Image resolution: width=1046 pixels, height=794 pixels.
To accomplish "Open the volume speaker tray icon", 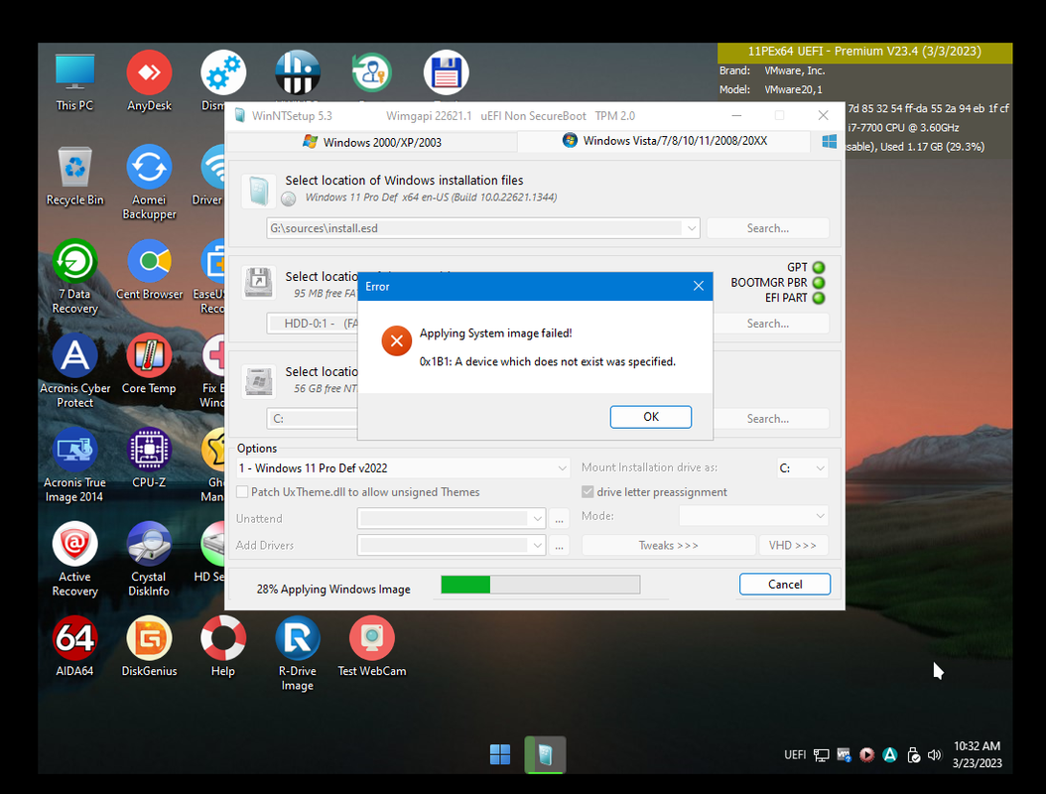I will click(x=935, y=755).
